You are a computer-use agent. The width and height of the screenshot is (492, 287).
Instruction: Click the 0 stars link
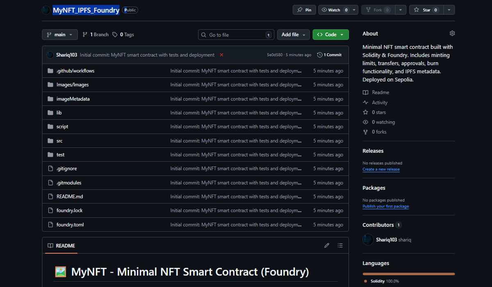374,112
